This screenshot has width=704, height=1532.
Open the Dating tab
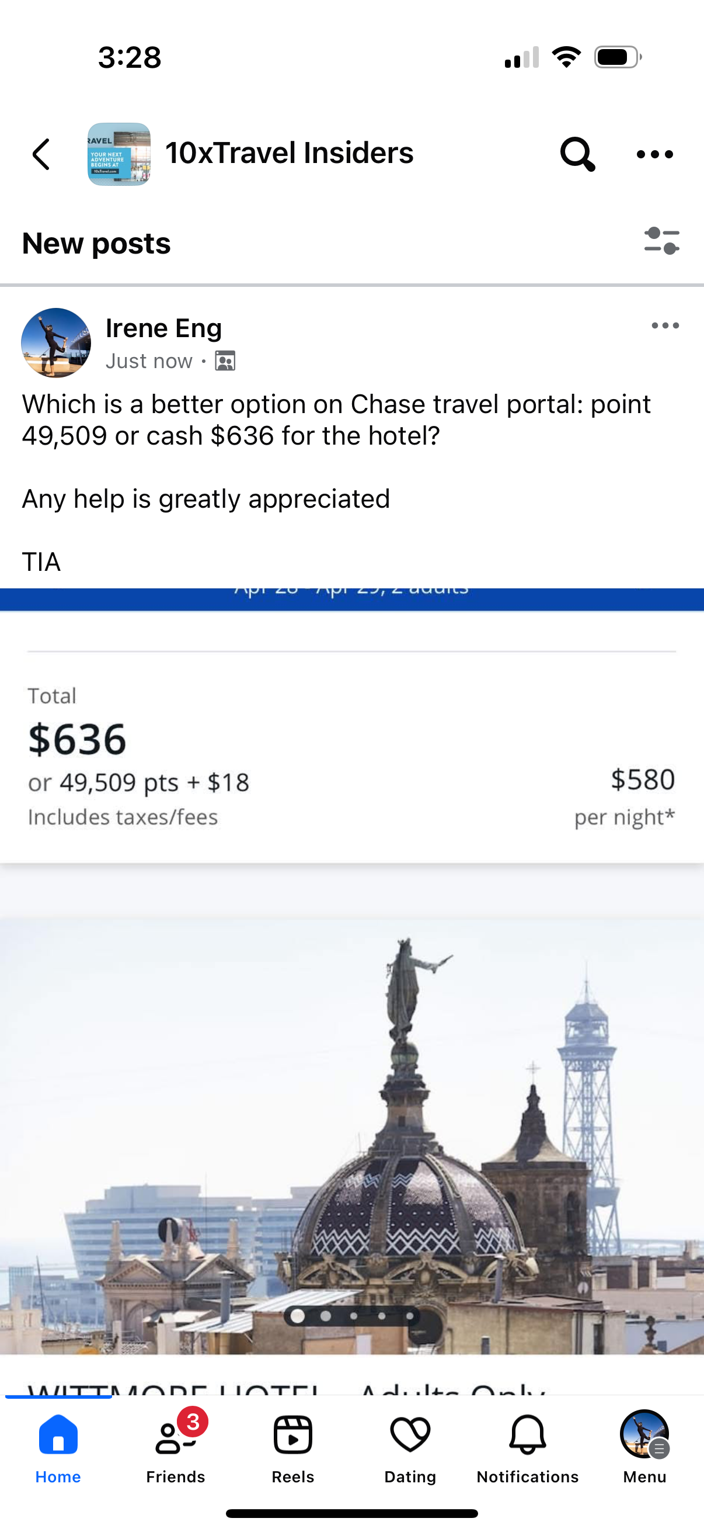(x=410, y=1448)
